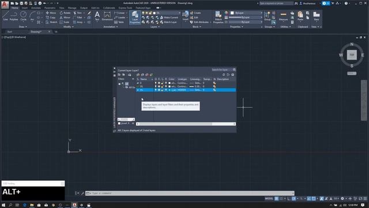Open layer manager settings gear icon
The image size is (369, 208).
click(x=233, y=75)
